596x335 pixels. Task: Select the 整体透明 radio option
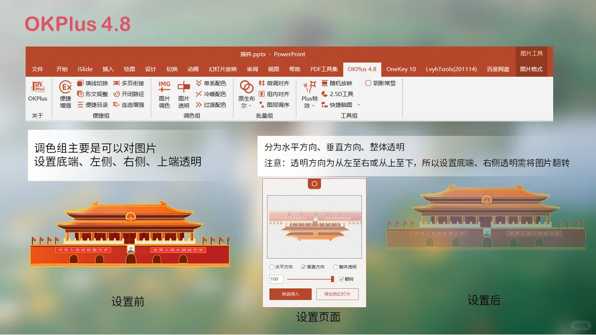click(x=345, y=267)
